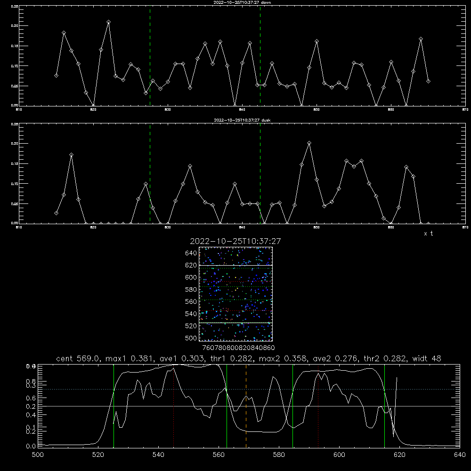The width and height of the screenshot is (471, 471).
Task: Click the second green dashed line in dusk plot
Action: pos(260,174)
